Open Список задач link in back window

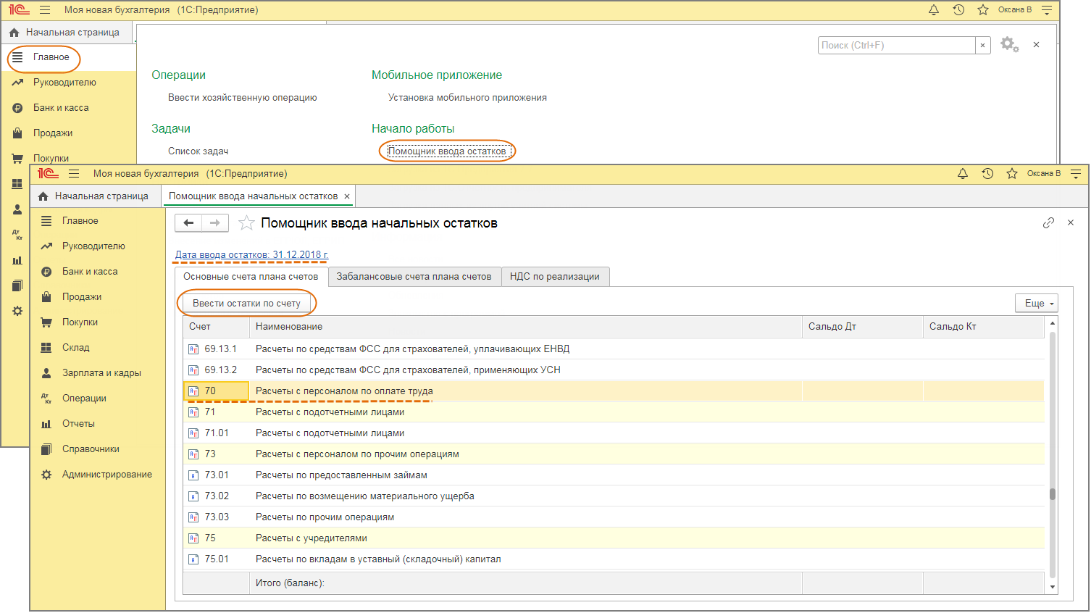[198, 151]
